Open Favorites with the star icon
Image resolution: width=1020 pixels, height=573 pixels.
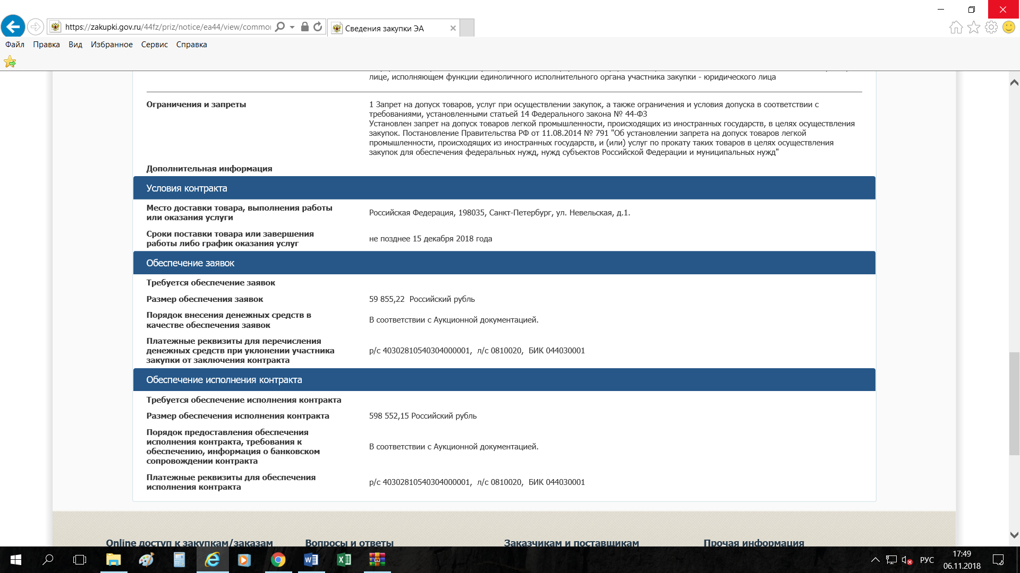click(974, 27)
